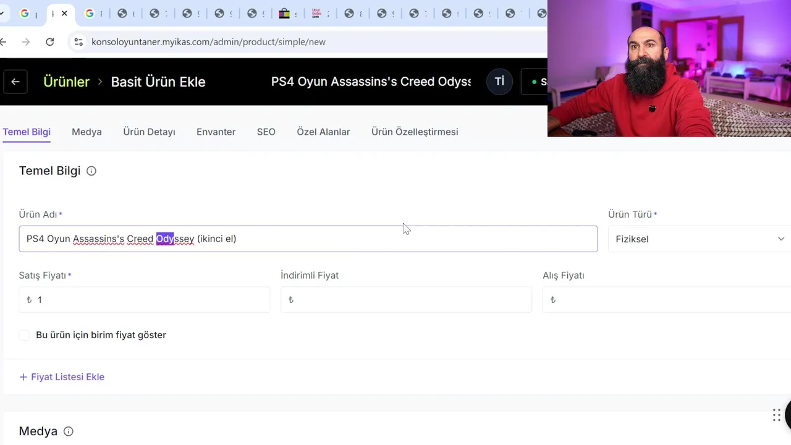The image size is (791, 445).
Task: Click the Alış Fiyatı input field
Action: (x=667, y=300)
